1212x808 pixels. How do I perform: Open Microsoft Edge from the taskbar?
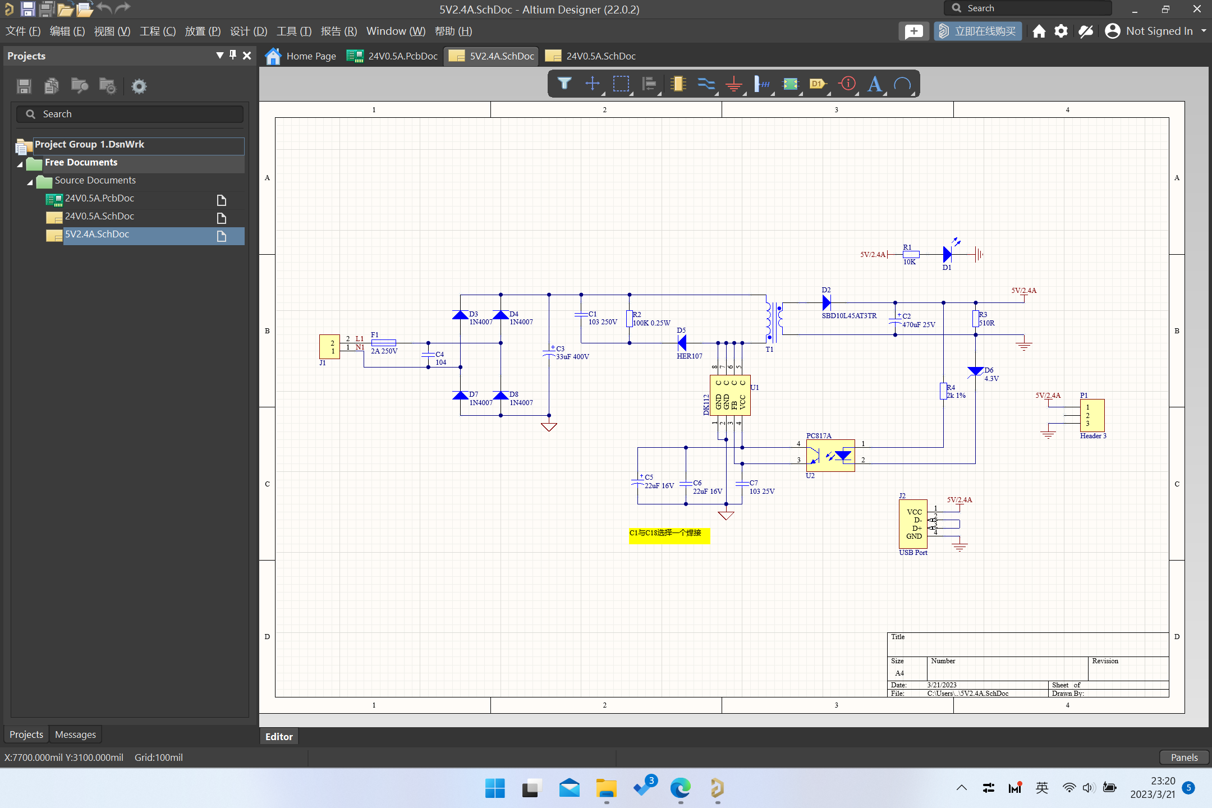[680, 788]
